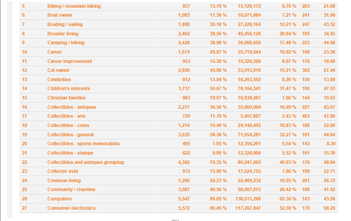The image size is (351, 221).
Task: Click Collectibles and antiques grouping
Action: 85,162
